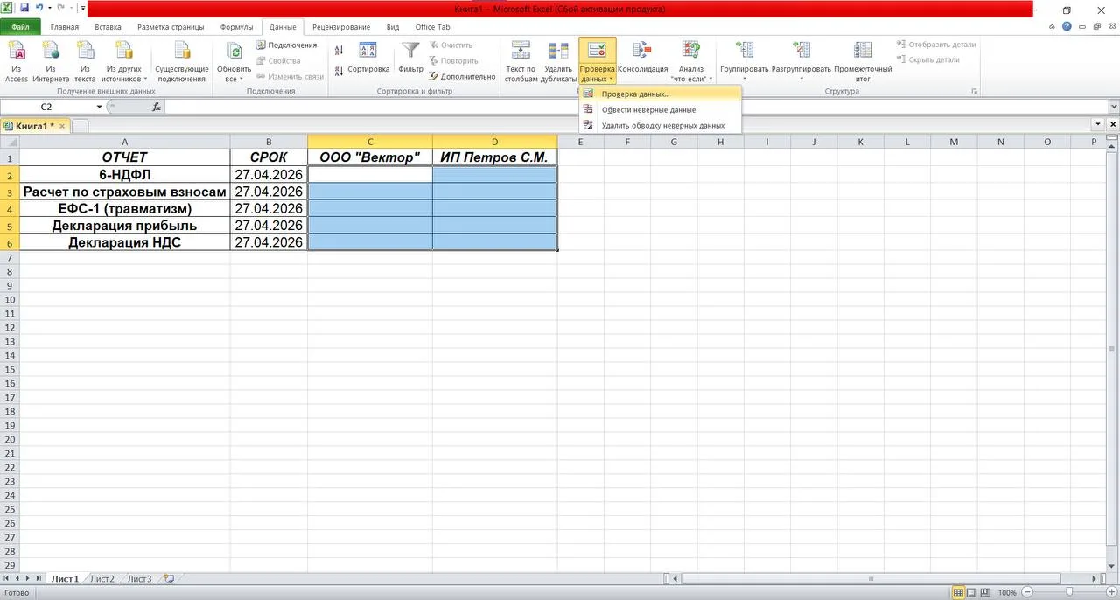
Task: Toggle the Фильтр funnel filter
Action: tap(410, 57)
